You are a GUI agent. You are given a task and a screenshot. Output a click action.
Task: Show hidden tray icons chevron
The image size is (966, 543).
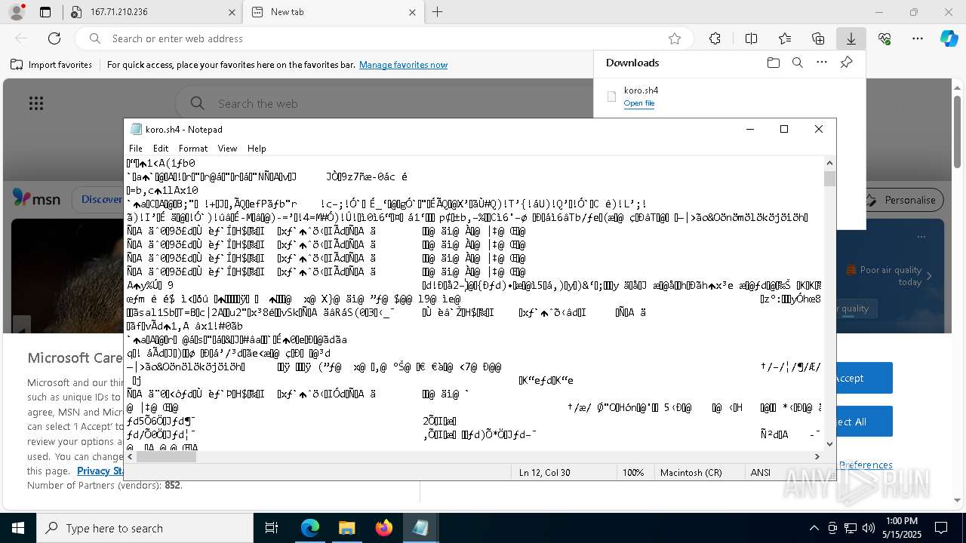pos(814,528)
